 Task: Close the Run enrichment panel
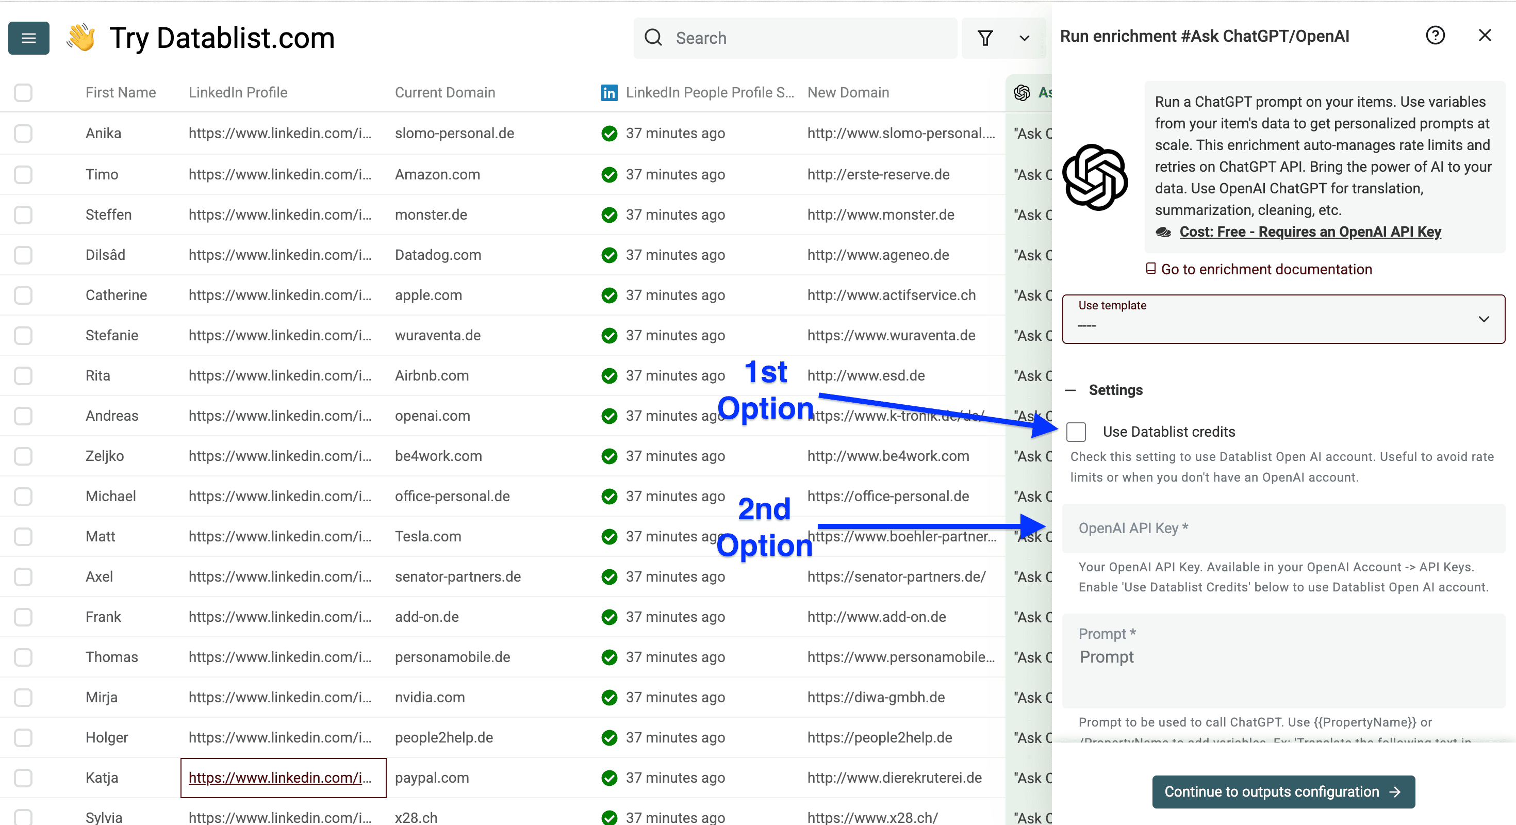(x=1486, y=35)
